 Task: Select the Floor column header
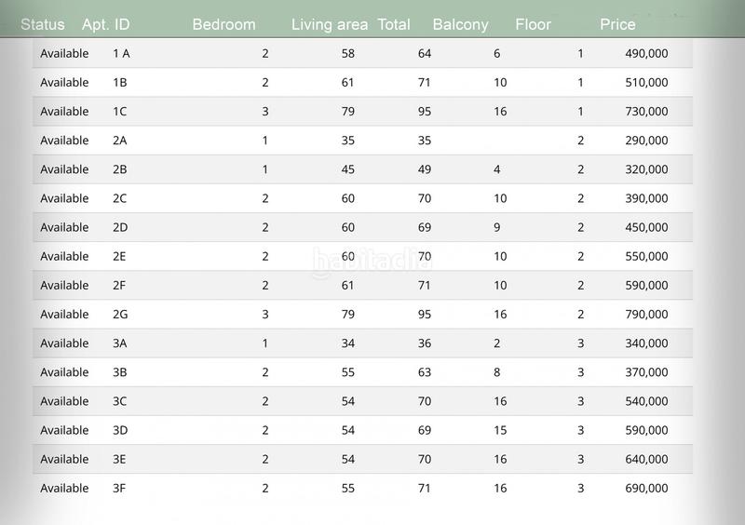point(533,24)
